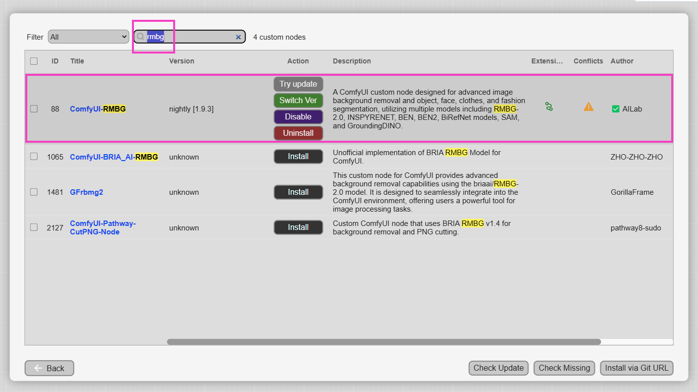Click the ID cell 2127
Viewport: 698px width, 392px height.
[x=55, y=228]
